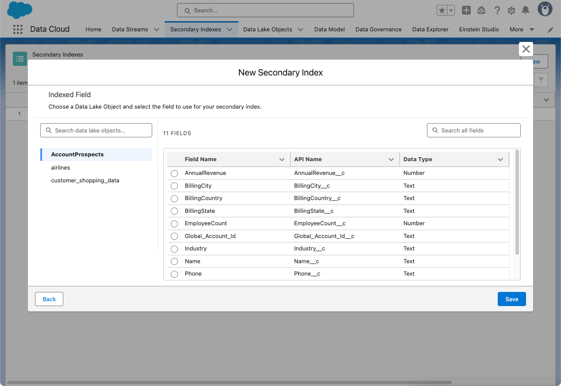
Task: Click the pencil icon to edit navigation
Action: tap(550, 30)
